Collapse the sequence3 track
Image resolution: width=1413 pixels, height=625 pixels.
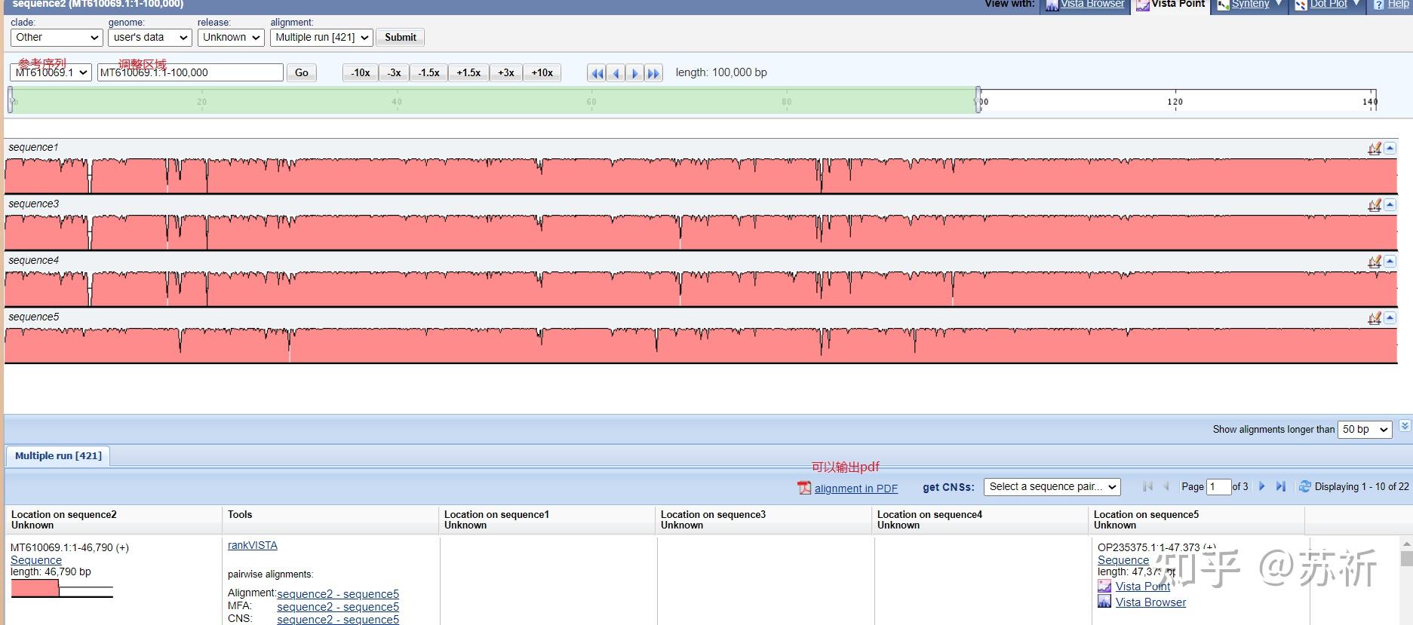tap(1390, 205)
